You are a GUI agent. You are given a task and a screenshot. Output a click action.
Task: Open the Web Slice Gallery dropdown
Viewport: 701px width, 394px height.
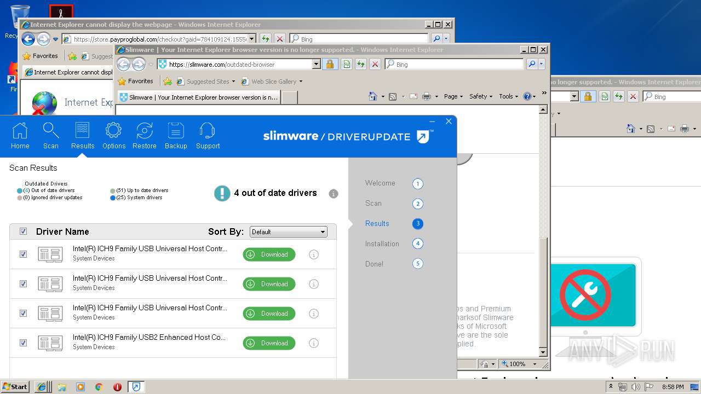(301, 82)
